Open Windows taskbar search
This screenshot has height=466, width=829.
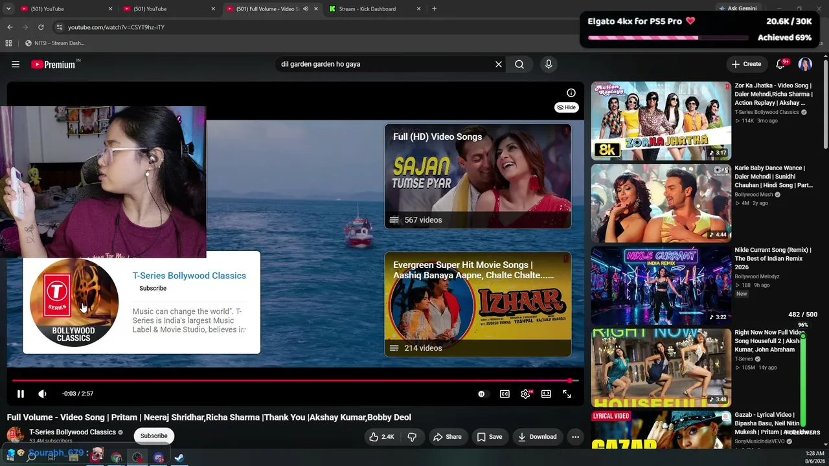tap(30, 457)
